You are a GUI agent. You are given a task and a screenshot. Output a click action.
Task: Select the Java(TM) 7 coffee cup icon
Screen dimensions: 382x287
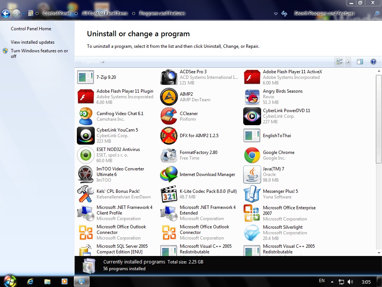252,175
